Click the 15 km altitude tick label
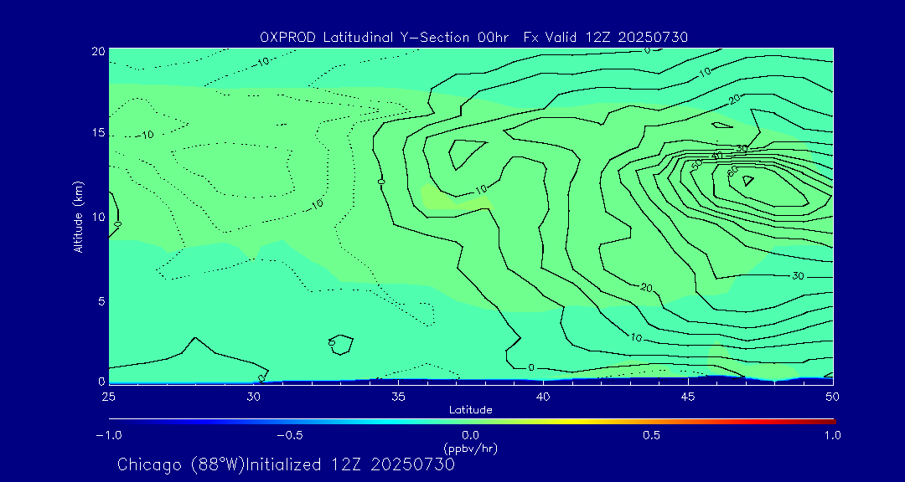 click(96, 133)
